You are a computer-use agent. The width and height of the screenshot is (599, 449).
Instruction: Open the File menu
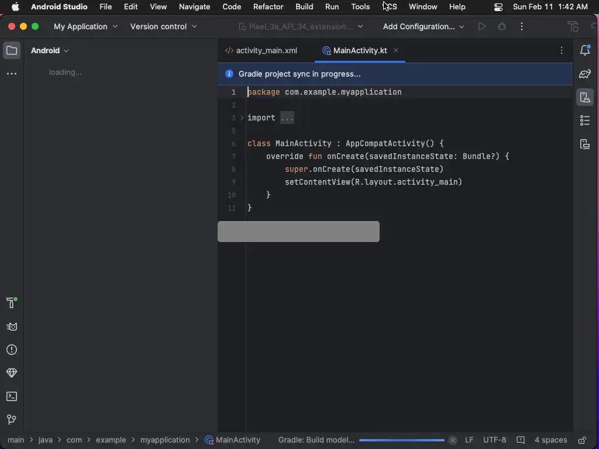click(105, 7)
